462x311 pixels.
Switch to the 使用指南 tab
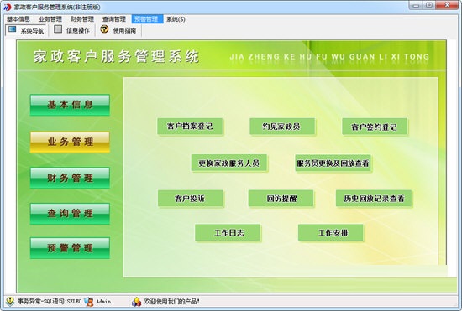[x=118, y=29]
